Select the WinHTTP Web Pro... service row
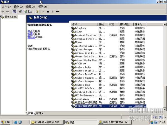Image resolution: width=167 pixels, height=125 pixels. pyautogui.click(x=109, y=88)
